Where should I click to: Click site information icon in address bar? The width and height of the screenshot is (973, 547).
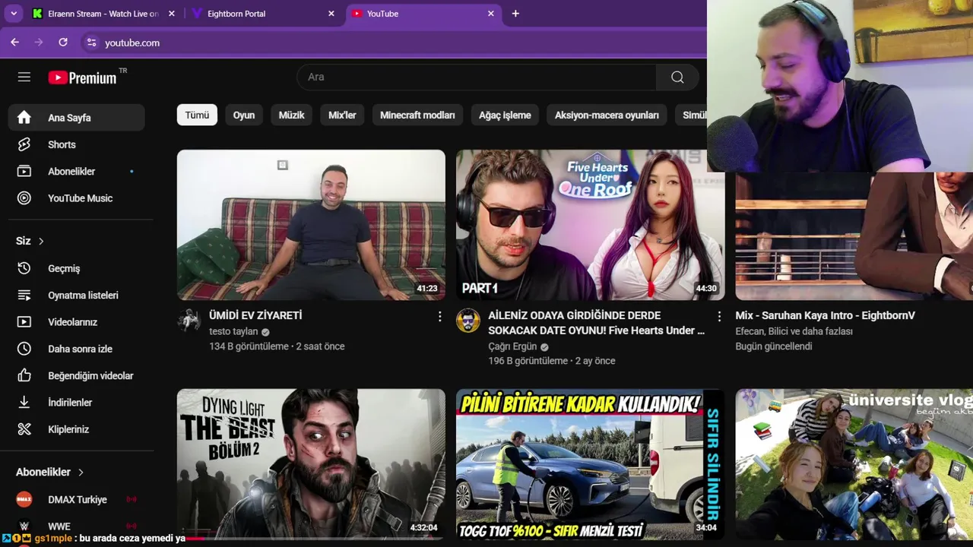coord(91,43)
